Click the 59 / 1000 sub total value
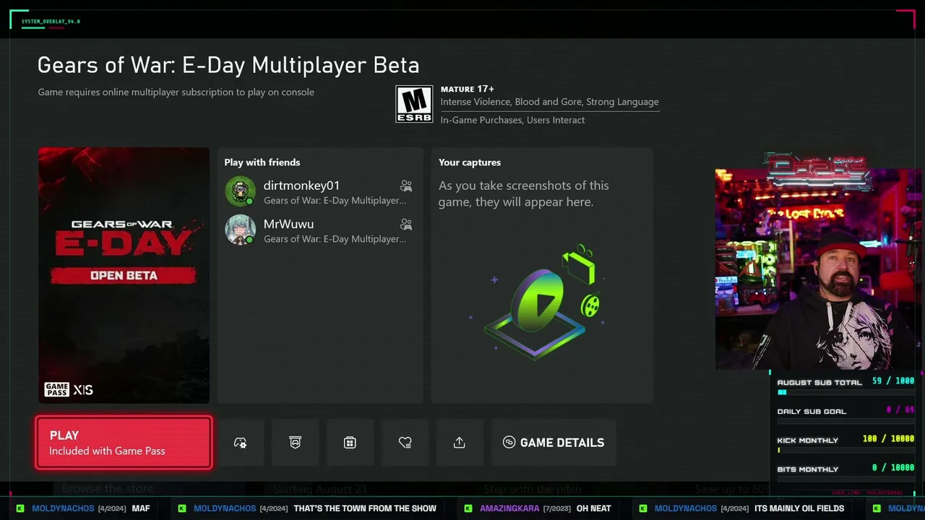925x520 pixels. pyautogui.click(x=893, y=381)
